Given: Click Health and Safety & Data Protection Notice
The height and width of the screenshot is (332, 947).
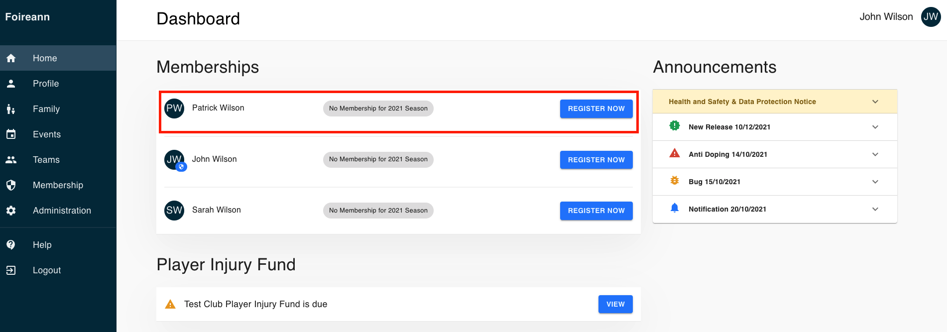Looking at the screenshot, I should pos(742,102).
